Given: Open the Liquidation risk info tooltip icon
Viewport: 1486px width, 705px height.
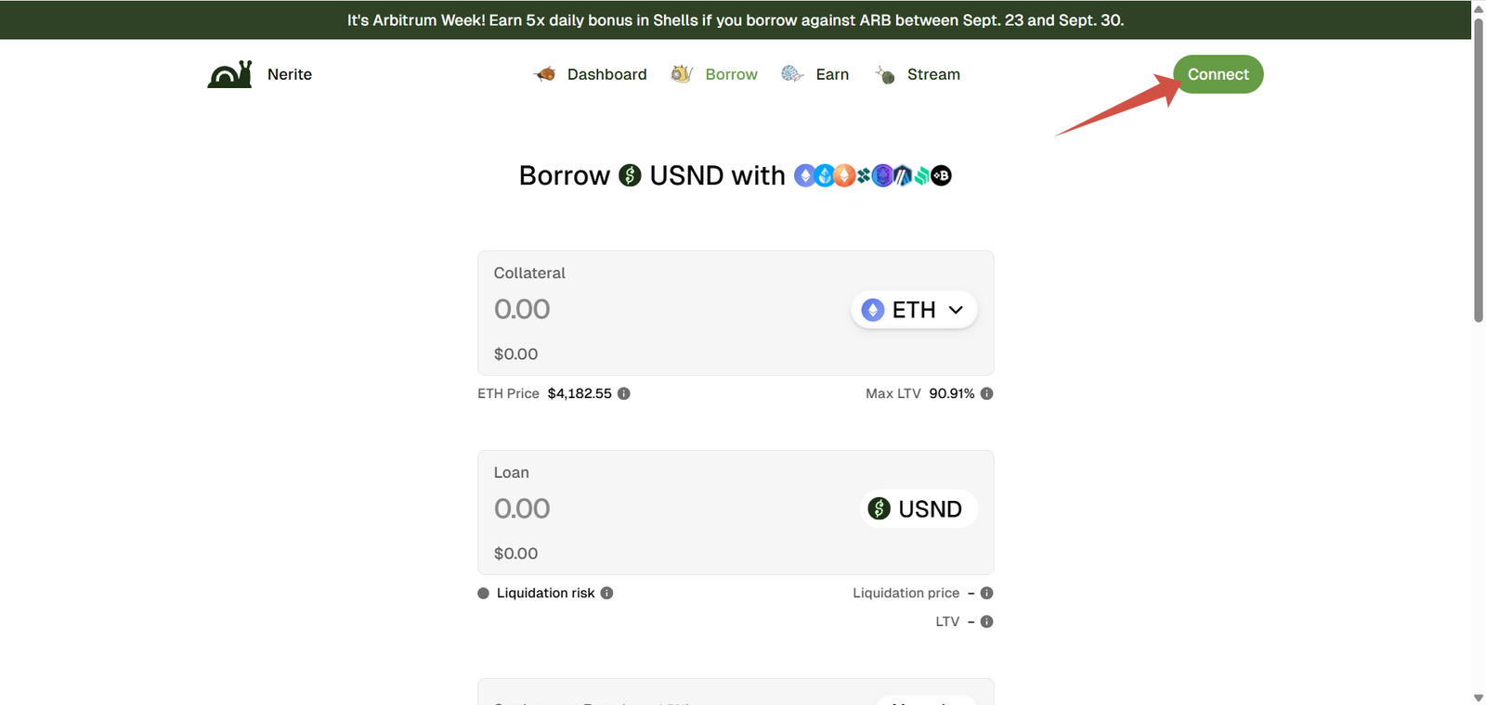Looking at the screenshot, I should [606, 593].
